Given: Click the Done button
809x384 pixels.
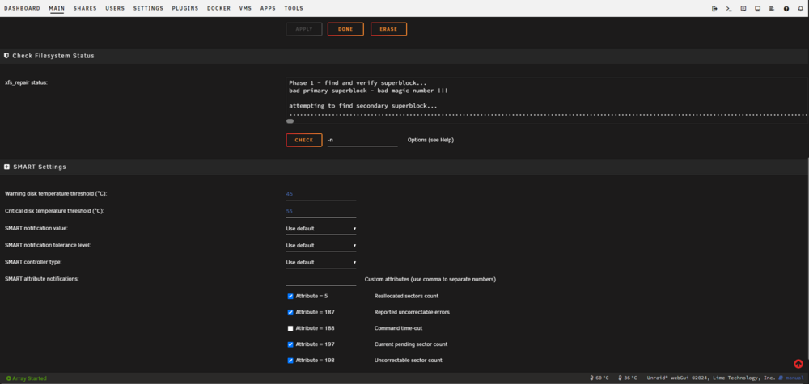Looking at the screenshot, I should pyautogui.click(x=345, y=29).
